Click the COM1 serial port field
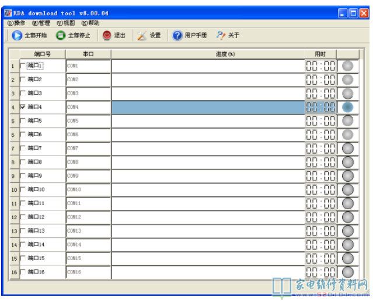 tap(89, 66)
